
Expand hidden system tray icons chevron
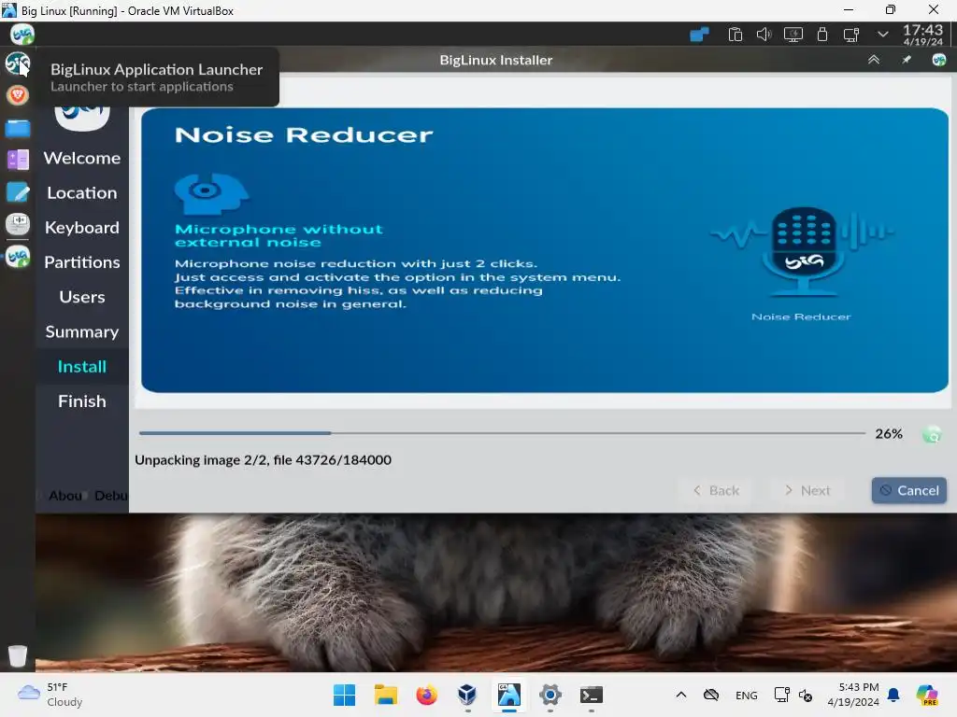click(882, 35)
